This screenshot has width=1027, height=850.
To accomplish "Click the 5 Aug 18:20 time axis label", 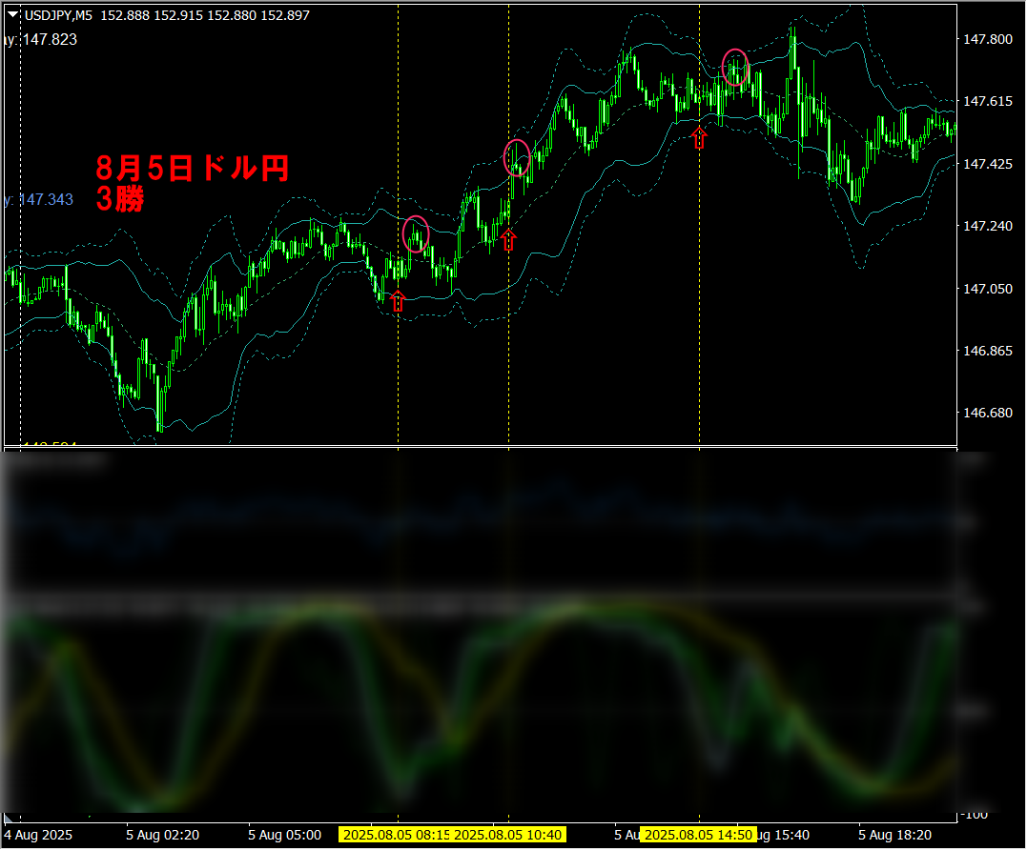I will 895,835.
